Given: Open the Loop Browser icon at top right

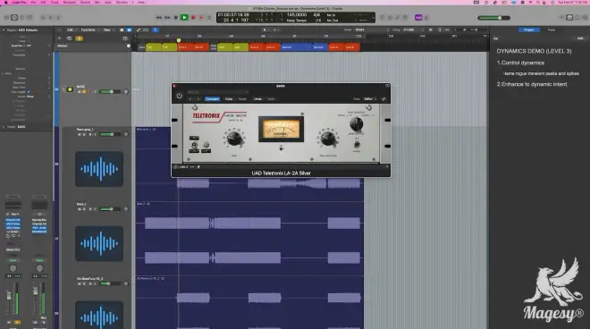Looking at the screenshot, I should tap(577, 17).
